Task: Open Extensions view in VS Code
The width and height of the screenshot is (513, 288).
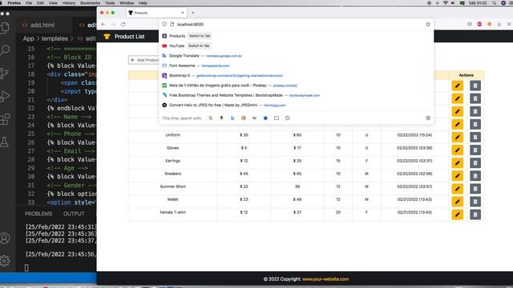Action: (x=5, y=119)
